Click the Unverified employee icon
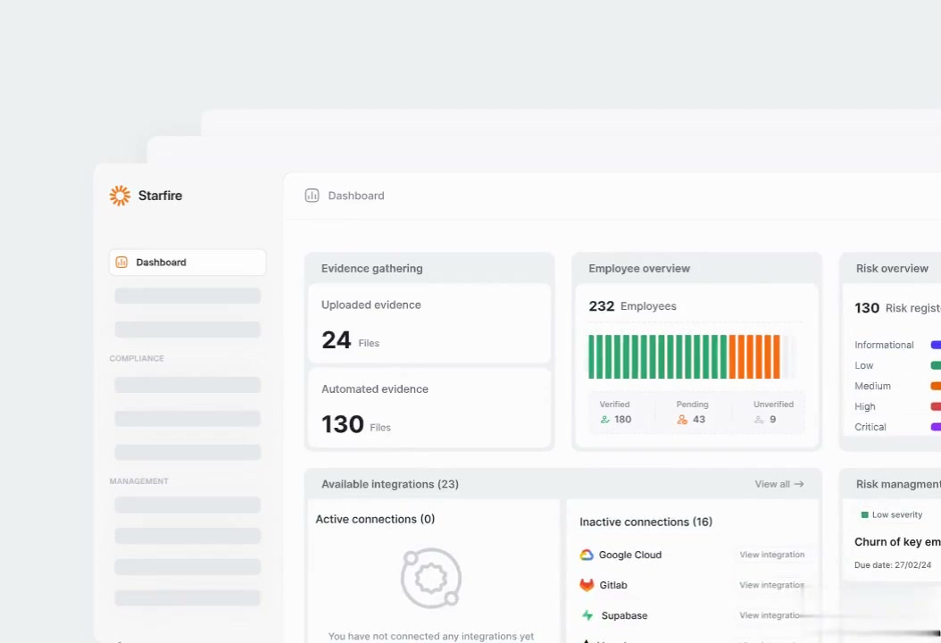The width and height of the screenshot is (941, 643). (759, 420)
